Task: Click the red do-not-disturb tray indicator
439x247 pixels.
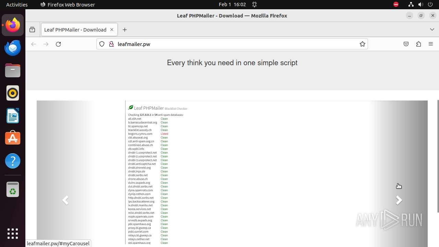Action: (x=396, y=4)
